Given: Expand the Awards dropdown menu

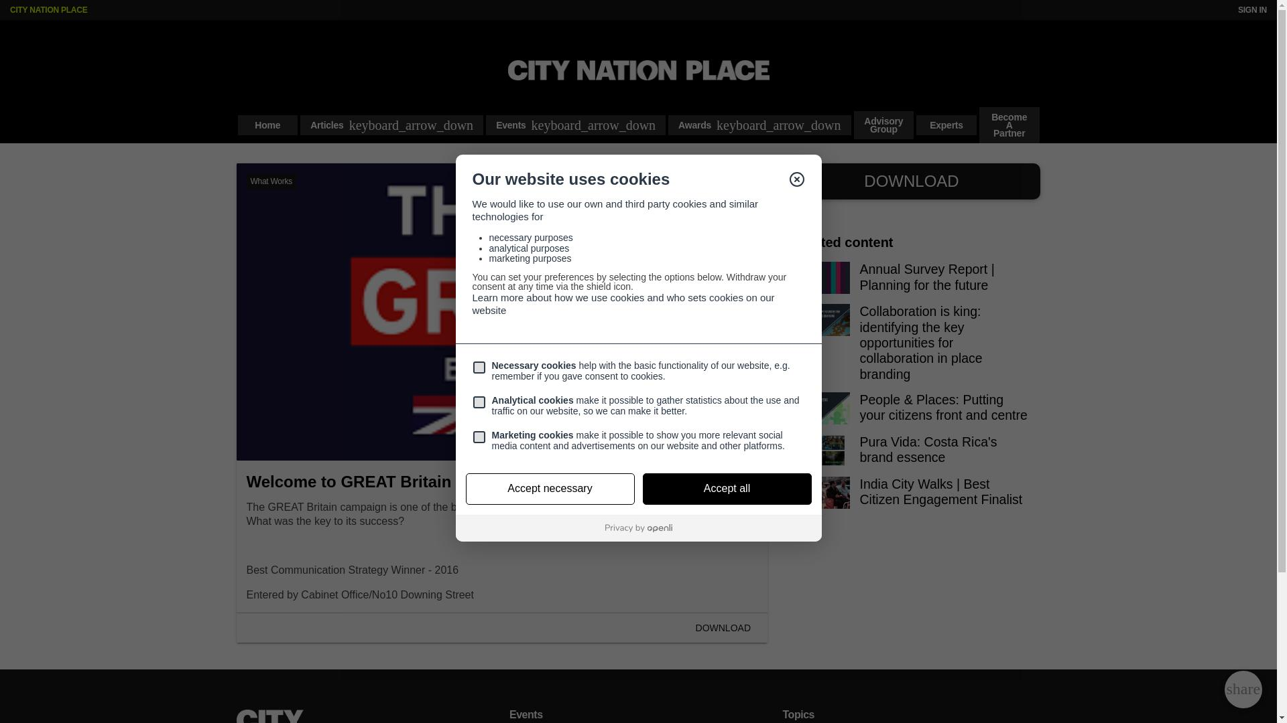Looking at the screenshot, I should 759,125.
